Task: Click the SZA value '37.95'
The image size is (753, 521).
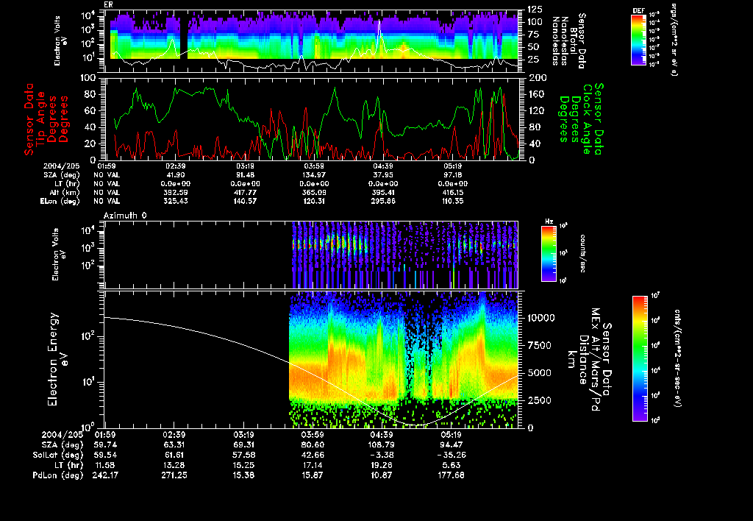Action: 383,175
